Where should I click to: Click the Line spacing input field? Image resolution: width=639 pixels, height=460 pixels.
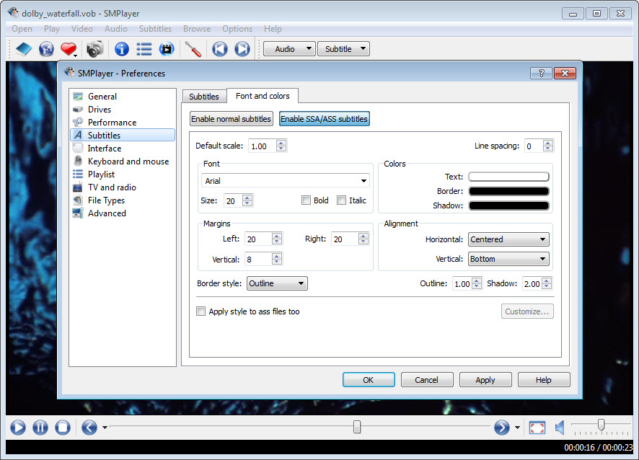coord(534,146)
